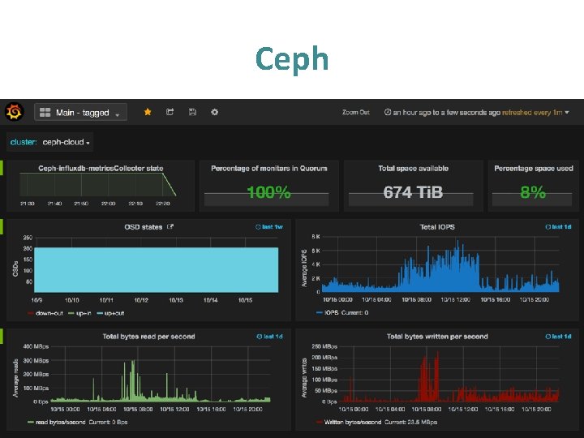The width and height of the screenshot is (584, 438).
Task: Open Percentage space used panel title menu
Action: 534,169
